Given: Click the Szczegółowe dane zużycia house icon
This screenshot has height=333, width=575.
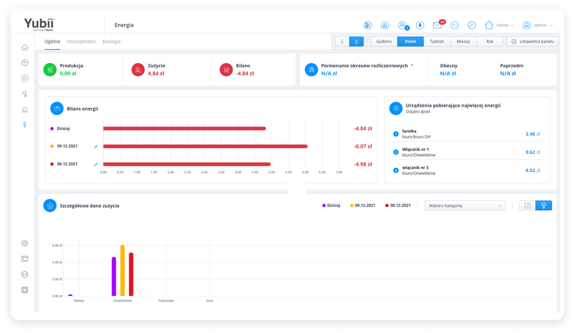Looking at the screenshot, I should (50, 206).
